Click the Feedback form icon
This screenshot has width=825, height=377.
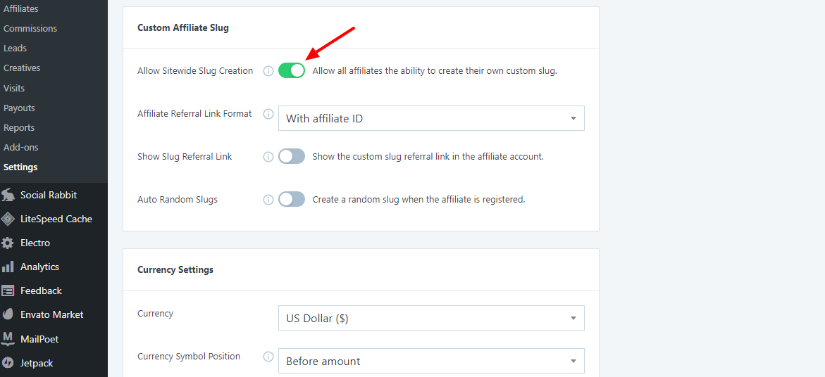point(8,290)
